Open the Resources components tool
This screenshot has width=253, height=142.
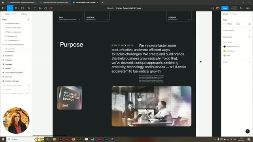click(40, 8)
